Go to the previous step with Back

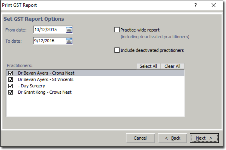(172, 138)
